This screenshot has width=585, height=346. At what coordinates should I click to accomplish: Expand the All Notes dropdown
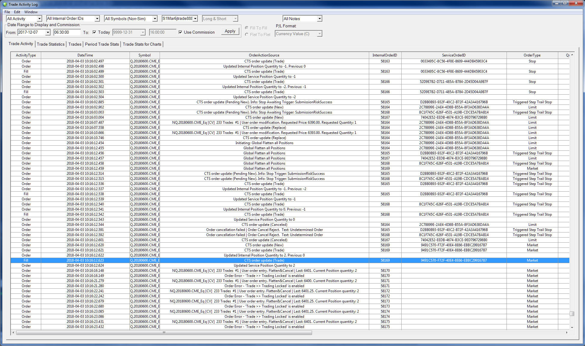320,19
